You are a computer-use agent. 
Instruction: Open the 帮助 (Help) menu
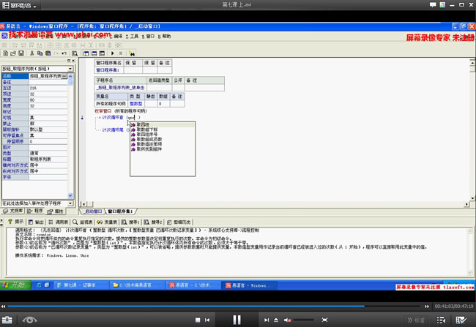(166, 35)
